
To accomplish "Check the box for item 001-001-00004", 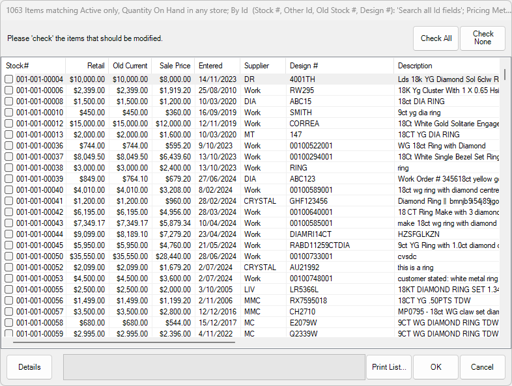I will 9,79.
